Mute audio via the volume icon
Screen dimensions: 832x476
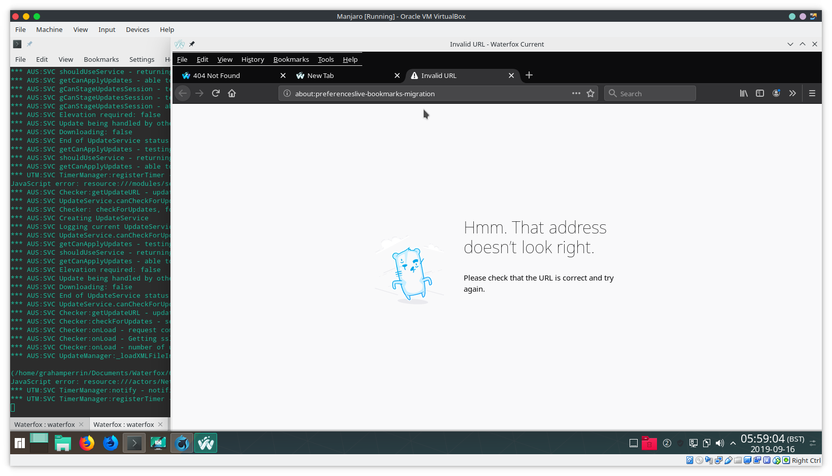[720, 443]
